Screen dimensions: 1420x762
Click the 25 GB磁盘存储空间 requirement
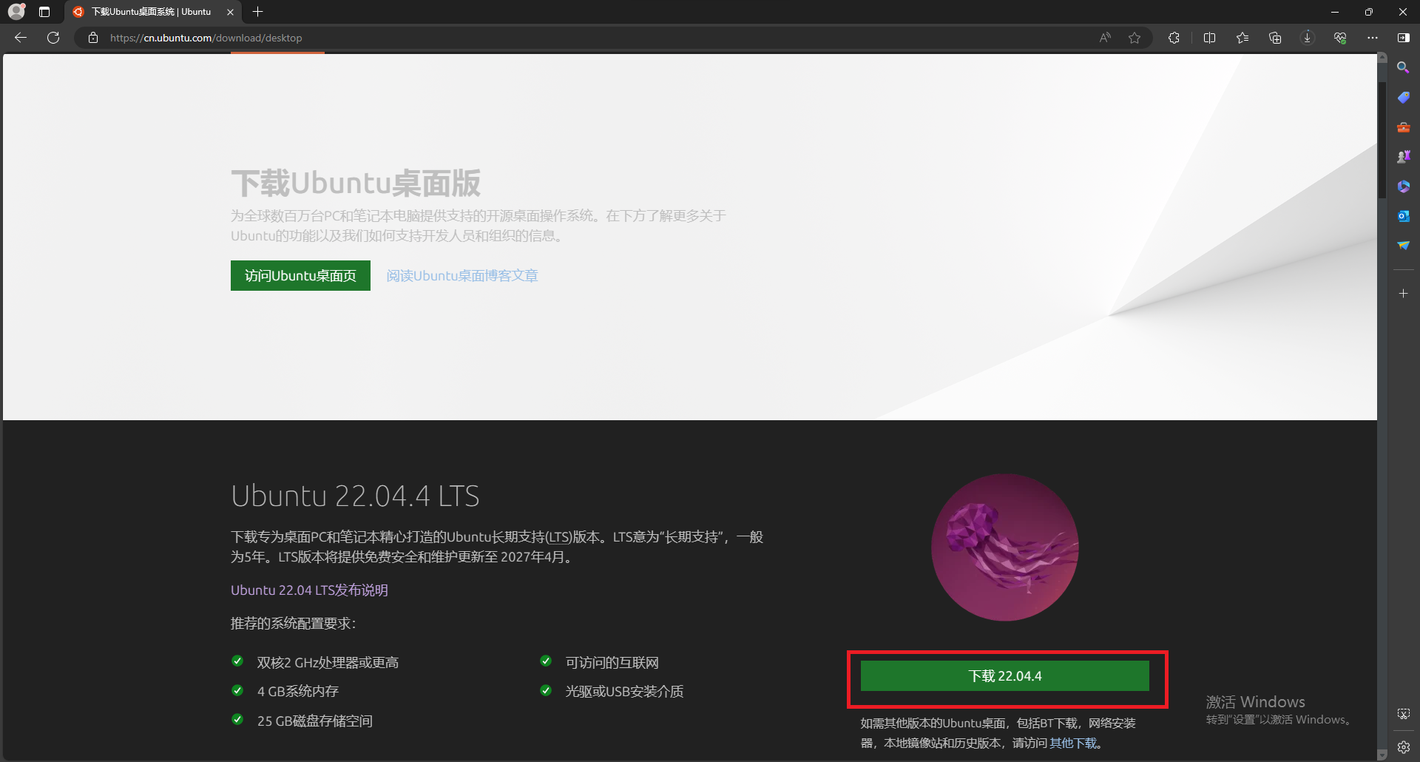click(x=314, y=721)
